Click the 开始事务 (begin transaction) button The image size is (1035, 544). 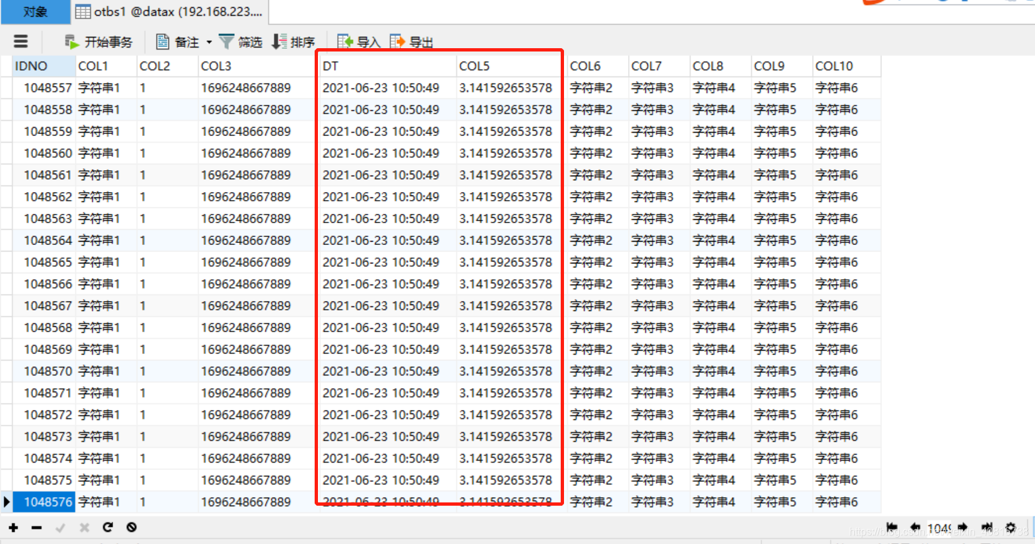tap(98, 42)
